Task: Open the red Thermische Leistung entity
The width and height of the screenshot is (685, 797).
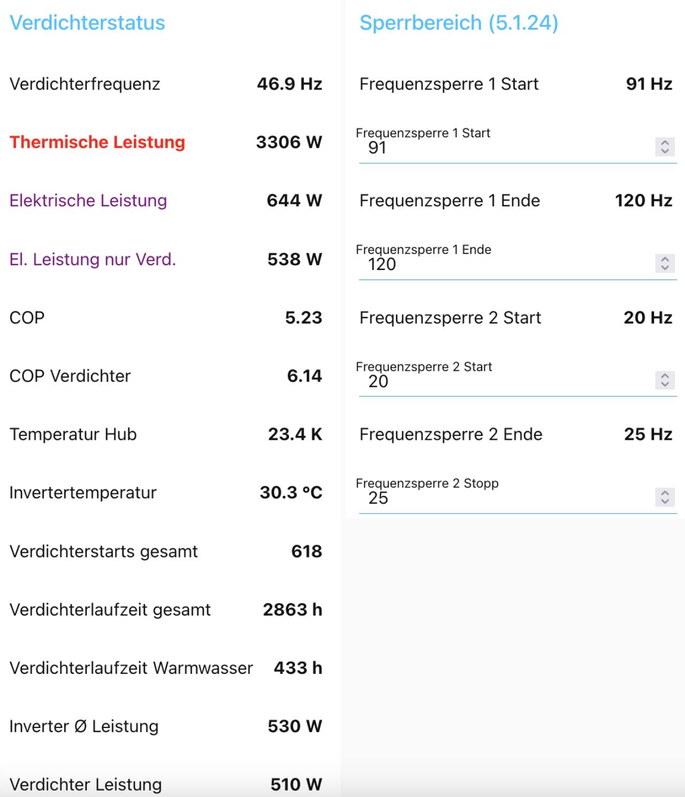Action: point(97,142)
